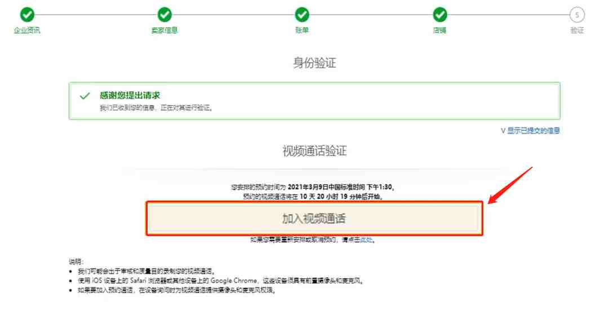The height and width of the screenshot is (311, 596).
Task: Select the 卖家信息 step checkmark icon
Action: click(x=164, y=15)
